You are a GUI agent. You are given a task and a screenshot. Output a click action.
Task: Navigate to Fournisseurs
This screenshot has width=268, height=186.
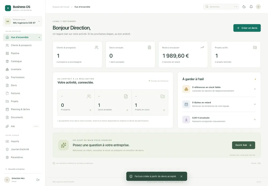coord(23,77)
